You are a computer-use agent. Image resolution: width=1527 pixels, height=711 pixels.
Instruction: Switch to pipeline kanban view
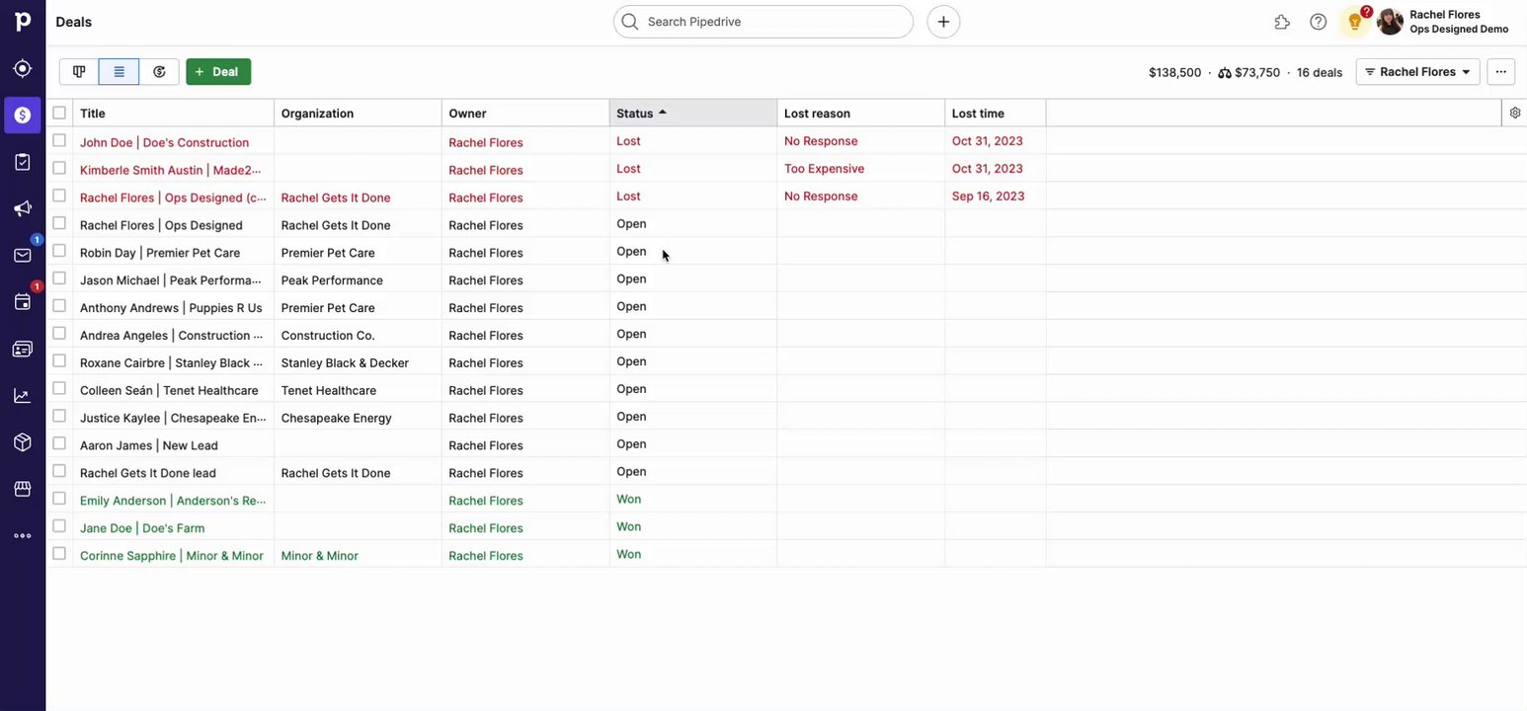tap(79, 72)
